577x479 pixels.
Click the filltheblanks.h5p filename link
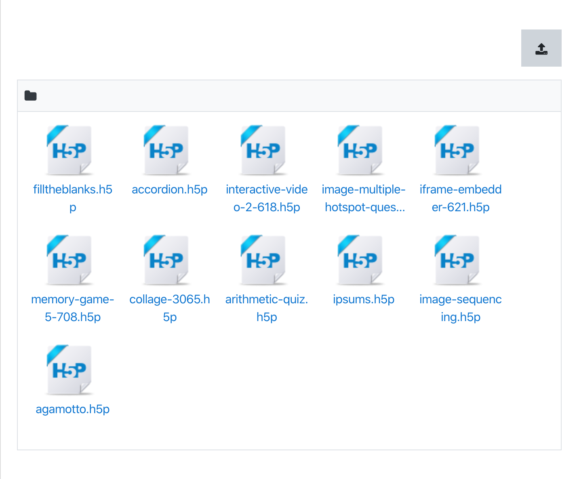[x=73, y=198]
